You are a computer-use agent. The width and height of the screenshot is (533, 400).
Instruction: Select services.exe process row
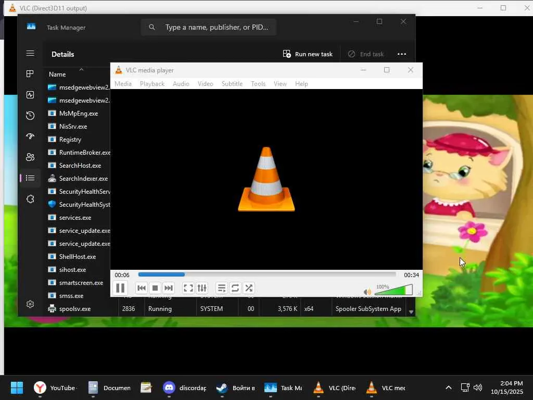click(78, 217)
